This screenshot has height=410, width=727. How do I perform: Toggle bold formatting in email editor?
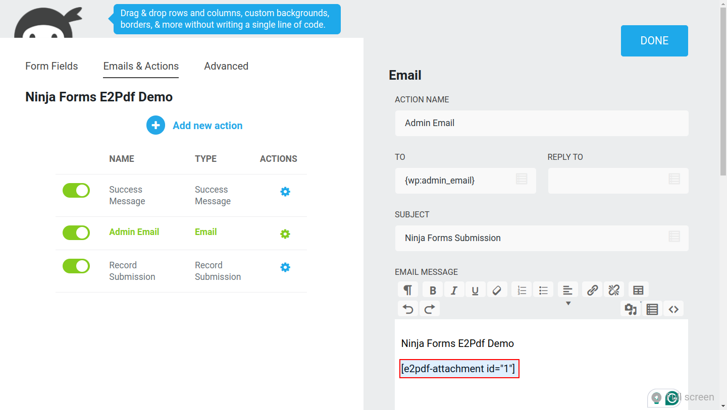coord(433,290)
